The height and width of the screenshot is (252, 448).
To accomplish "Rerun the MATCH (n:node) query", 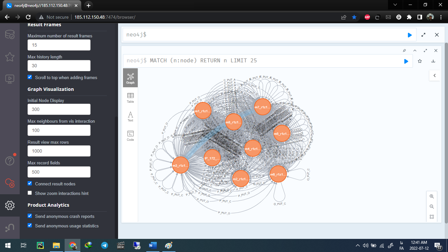I will (x=406, y=61).
